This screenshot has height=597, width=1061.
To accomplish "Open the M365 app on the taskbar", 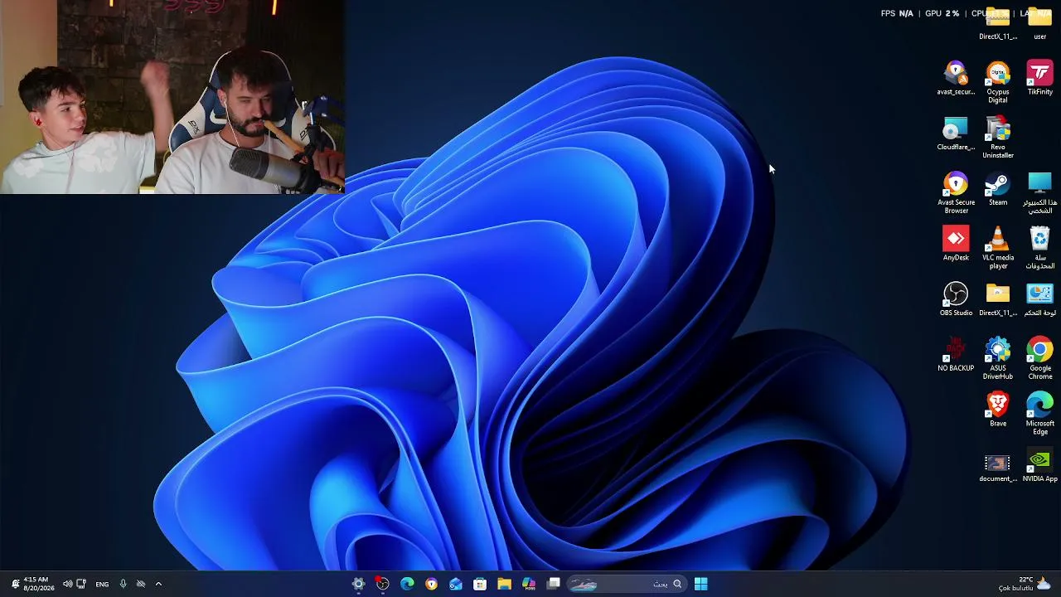I will pyautogui.click(x=529, y=584).
